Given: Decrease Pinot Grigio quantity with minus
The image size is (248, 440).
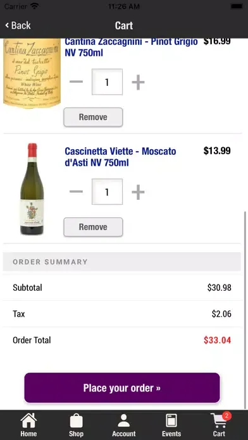Looking at the screenshot, I should [76, 82].
